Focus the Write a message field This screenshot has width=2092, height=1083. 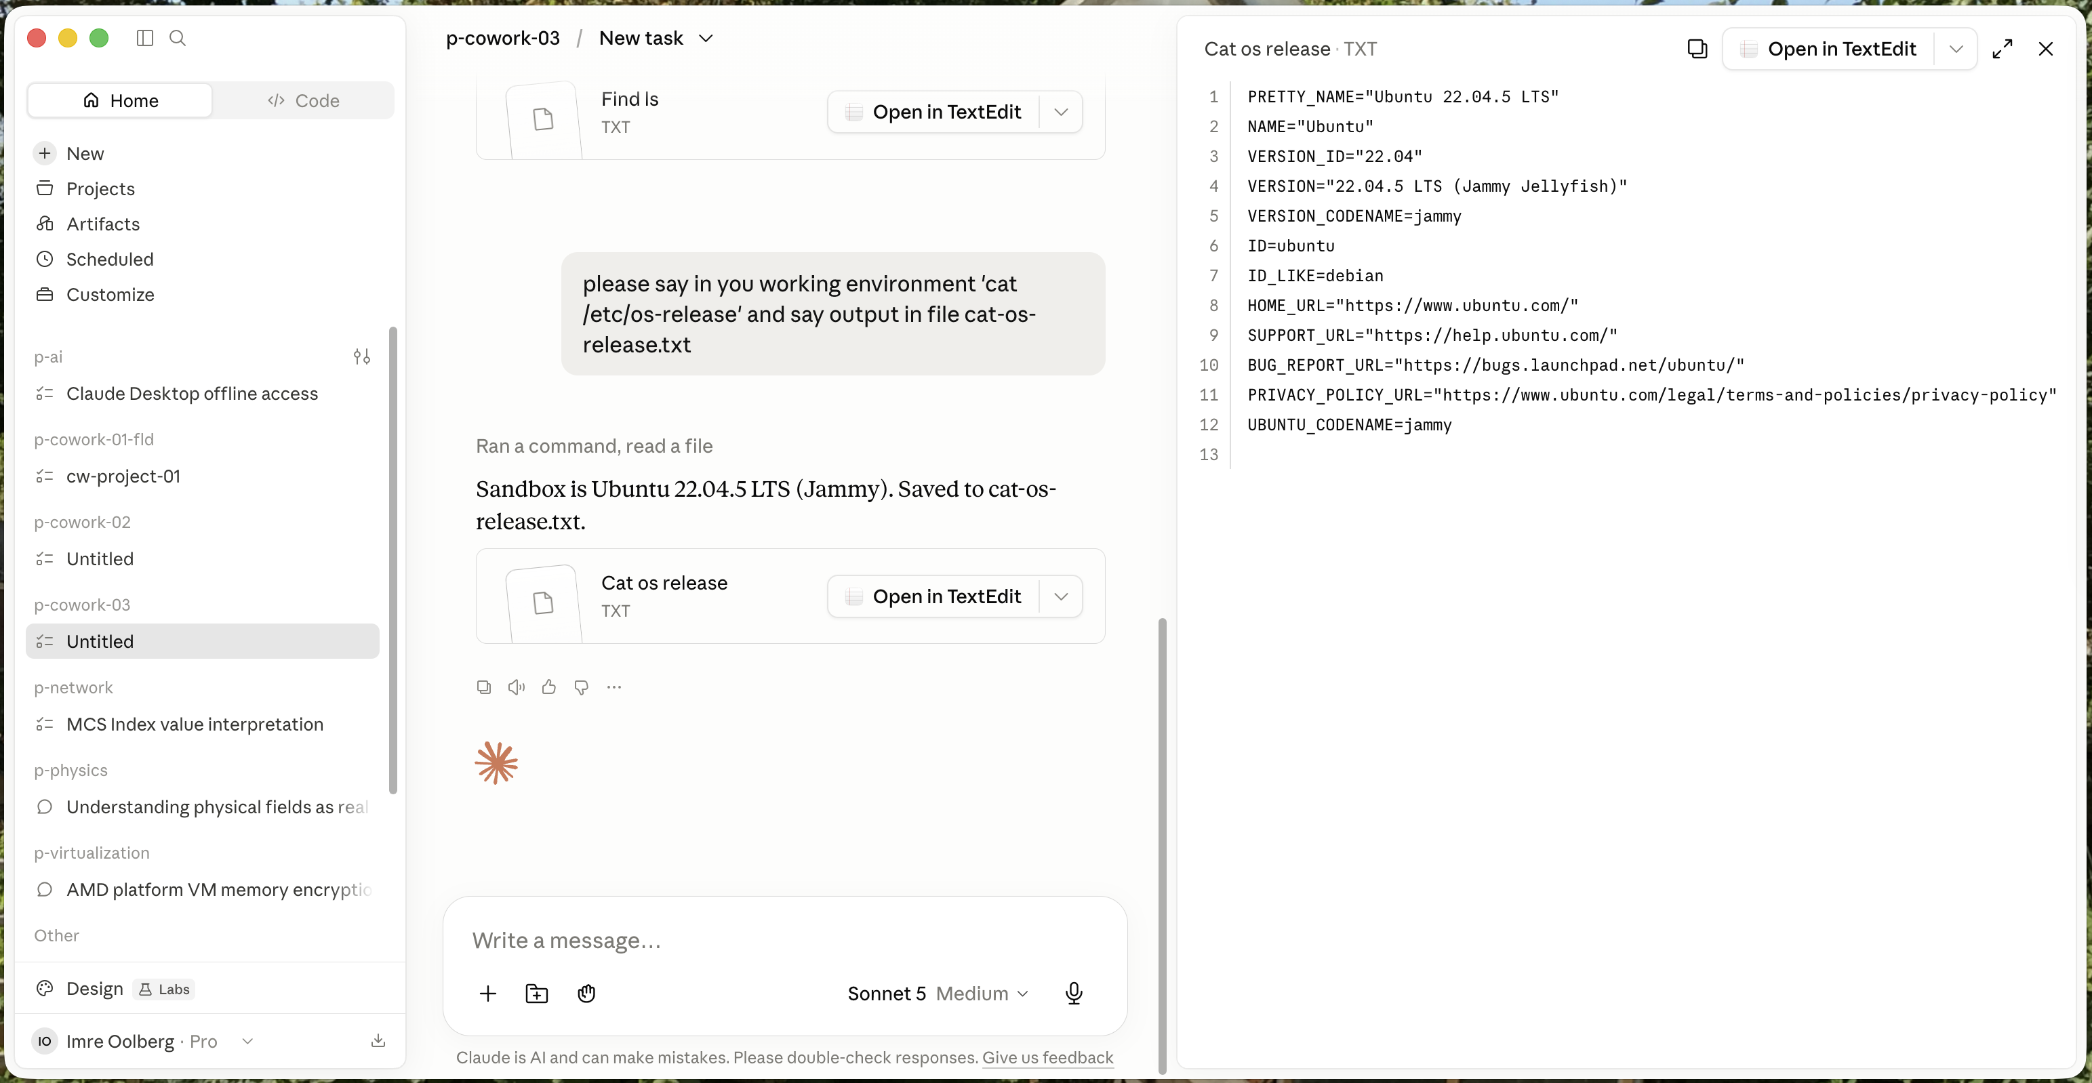click(784, 940)
